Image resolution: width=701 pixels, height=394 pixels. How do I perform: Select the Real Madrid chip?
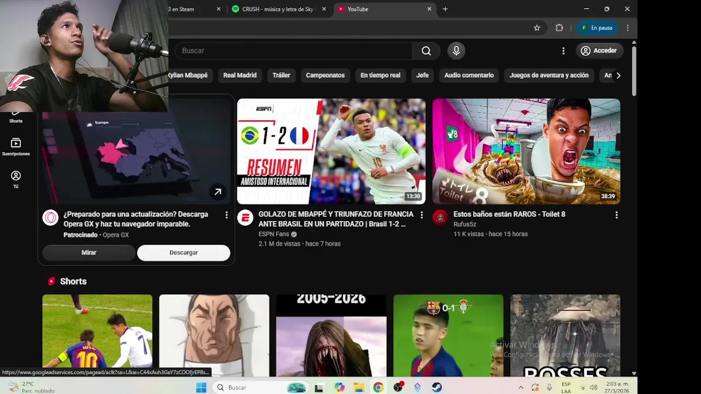[x=240, y=76]
